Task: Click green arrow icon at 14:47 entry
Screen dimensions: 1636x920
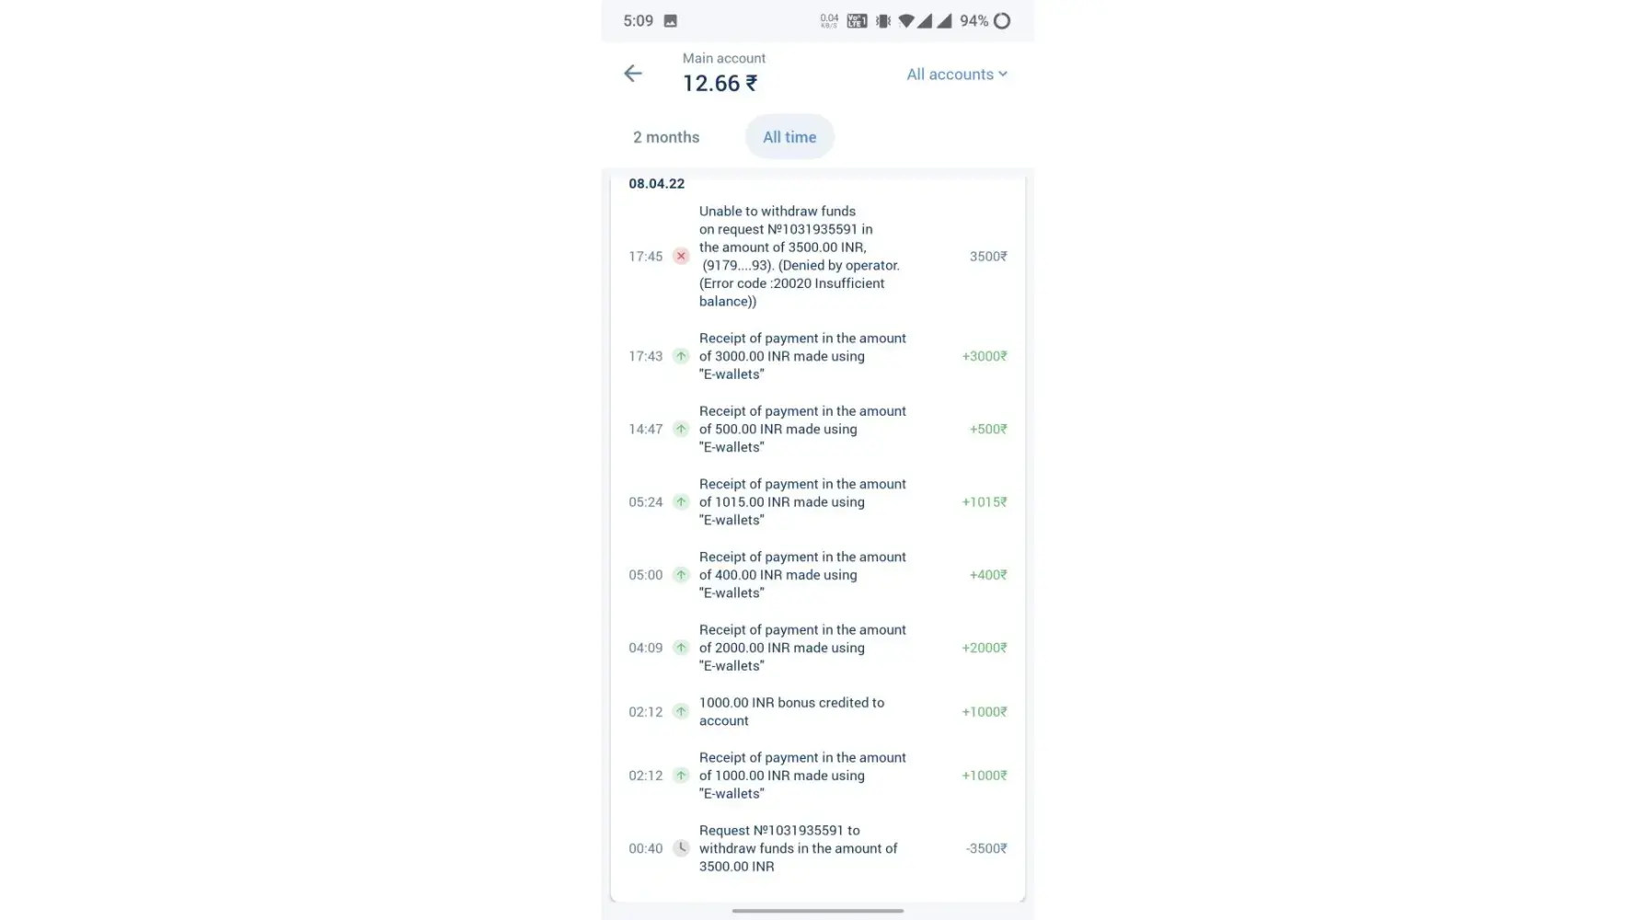Action: (681, 429)
